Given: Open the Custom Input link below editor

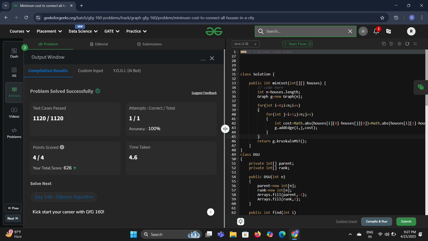Looking at the screenshot, I should coord(346,221).
